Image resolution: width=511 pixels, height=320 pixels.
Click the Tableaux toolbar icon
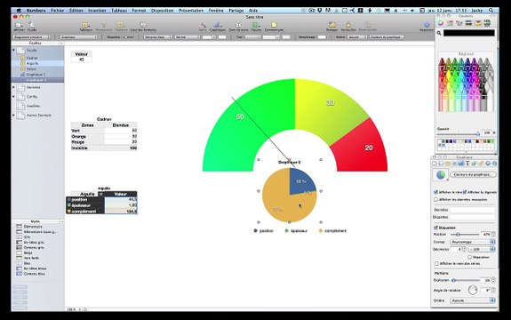click(85, 27)
